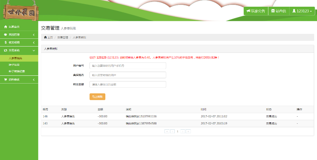The image size is (317, 160).
Task: Focus the 转出金额 amount input field
Action: [x=128, y=84]
